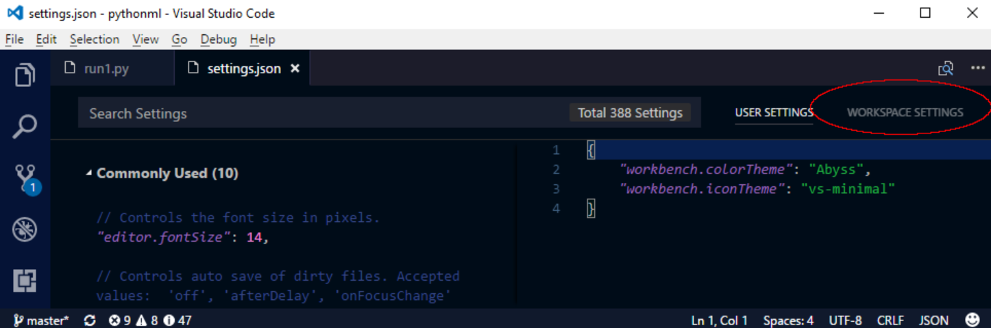This screenshot has height=328, width=991.
Task: Switch to the WORKSPACE SETTINGS tab
Action: (x=905, y=113)
